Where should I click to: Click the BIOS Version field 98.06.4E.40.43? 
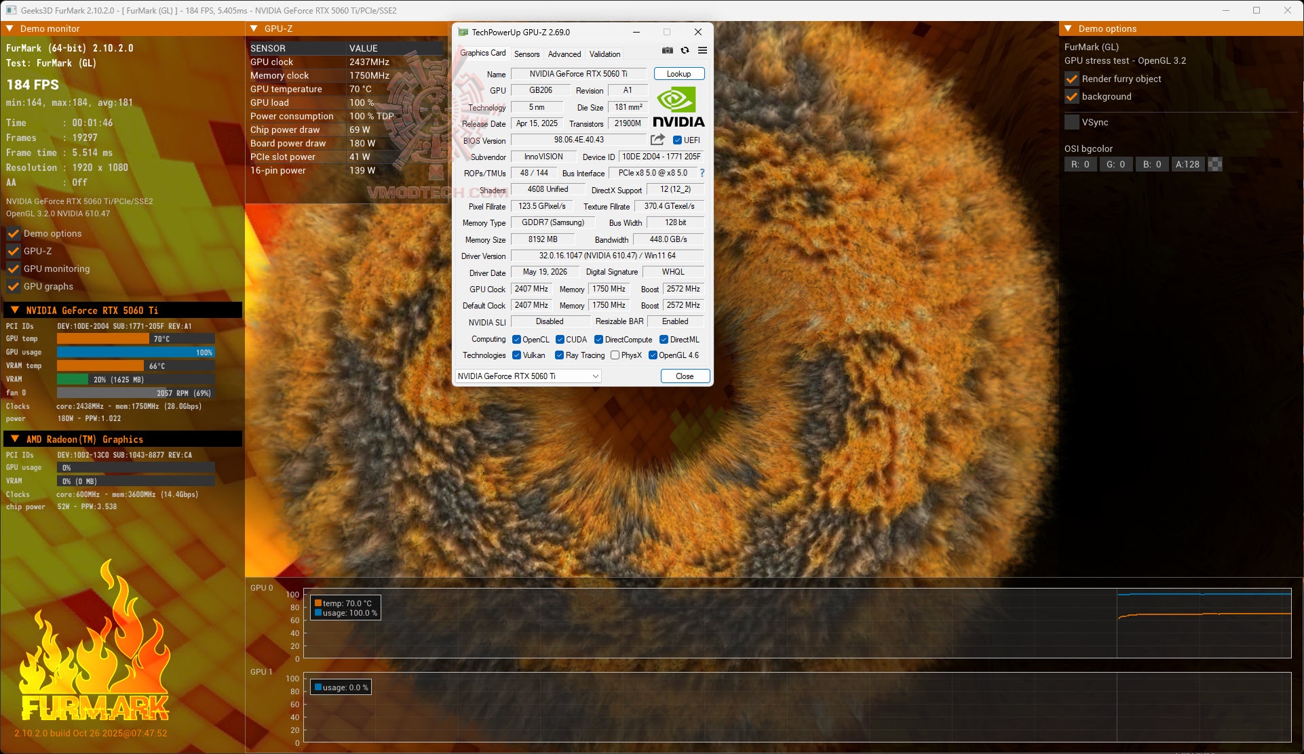pyautogui.click(x=579, y=140)
